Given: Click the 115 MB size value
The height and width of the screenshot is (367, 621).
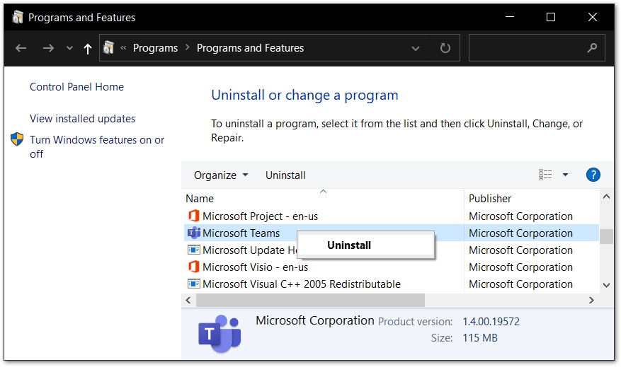Looking at the screenshot, I should 480,338.
